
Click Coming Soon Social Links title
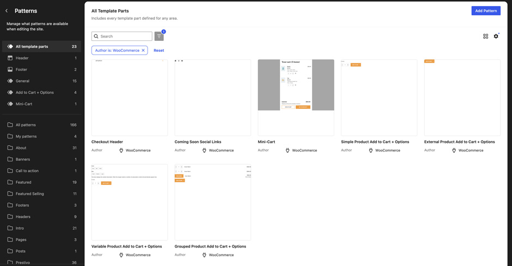coord(198,142)
